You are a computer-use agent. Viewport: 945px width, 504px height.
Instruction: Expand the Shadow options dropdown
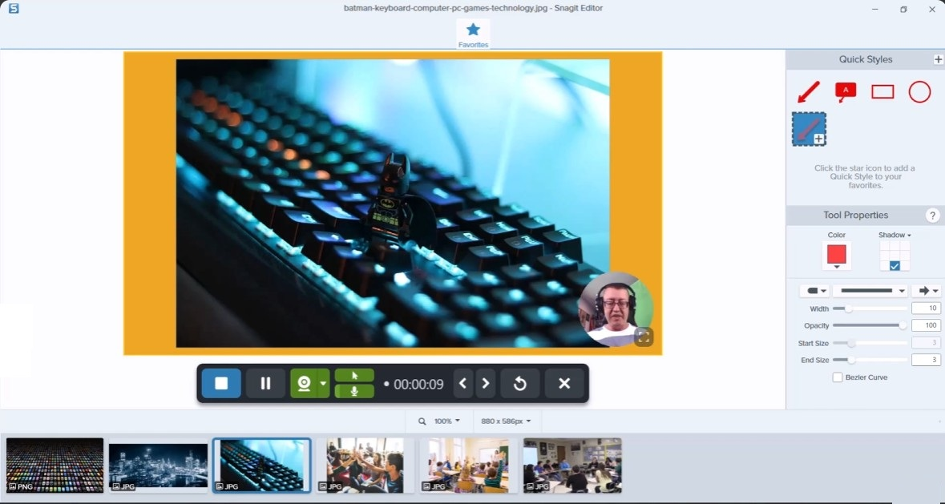click(x=895, y=235)
